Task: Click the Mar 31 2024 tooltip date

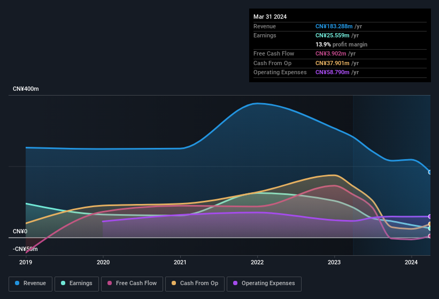Action: [x=270, y=17]
